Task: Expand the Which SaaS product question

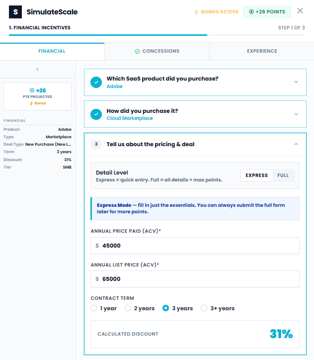Action: coord(296,82)
